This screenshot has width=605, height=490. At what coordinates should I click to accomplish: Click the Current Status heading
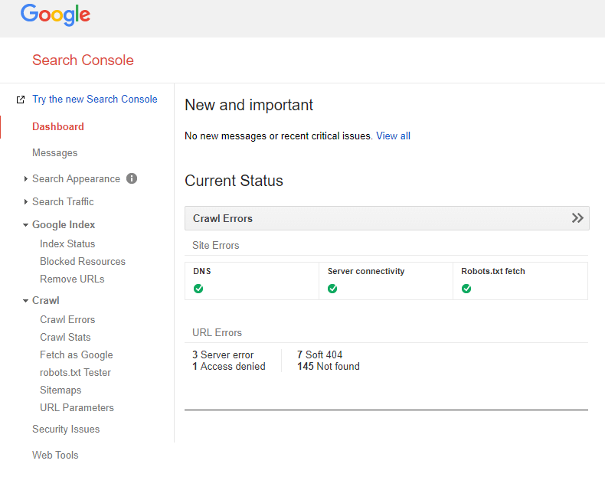[234, 181]
